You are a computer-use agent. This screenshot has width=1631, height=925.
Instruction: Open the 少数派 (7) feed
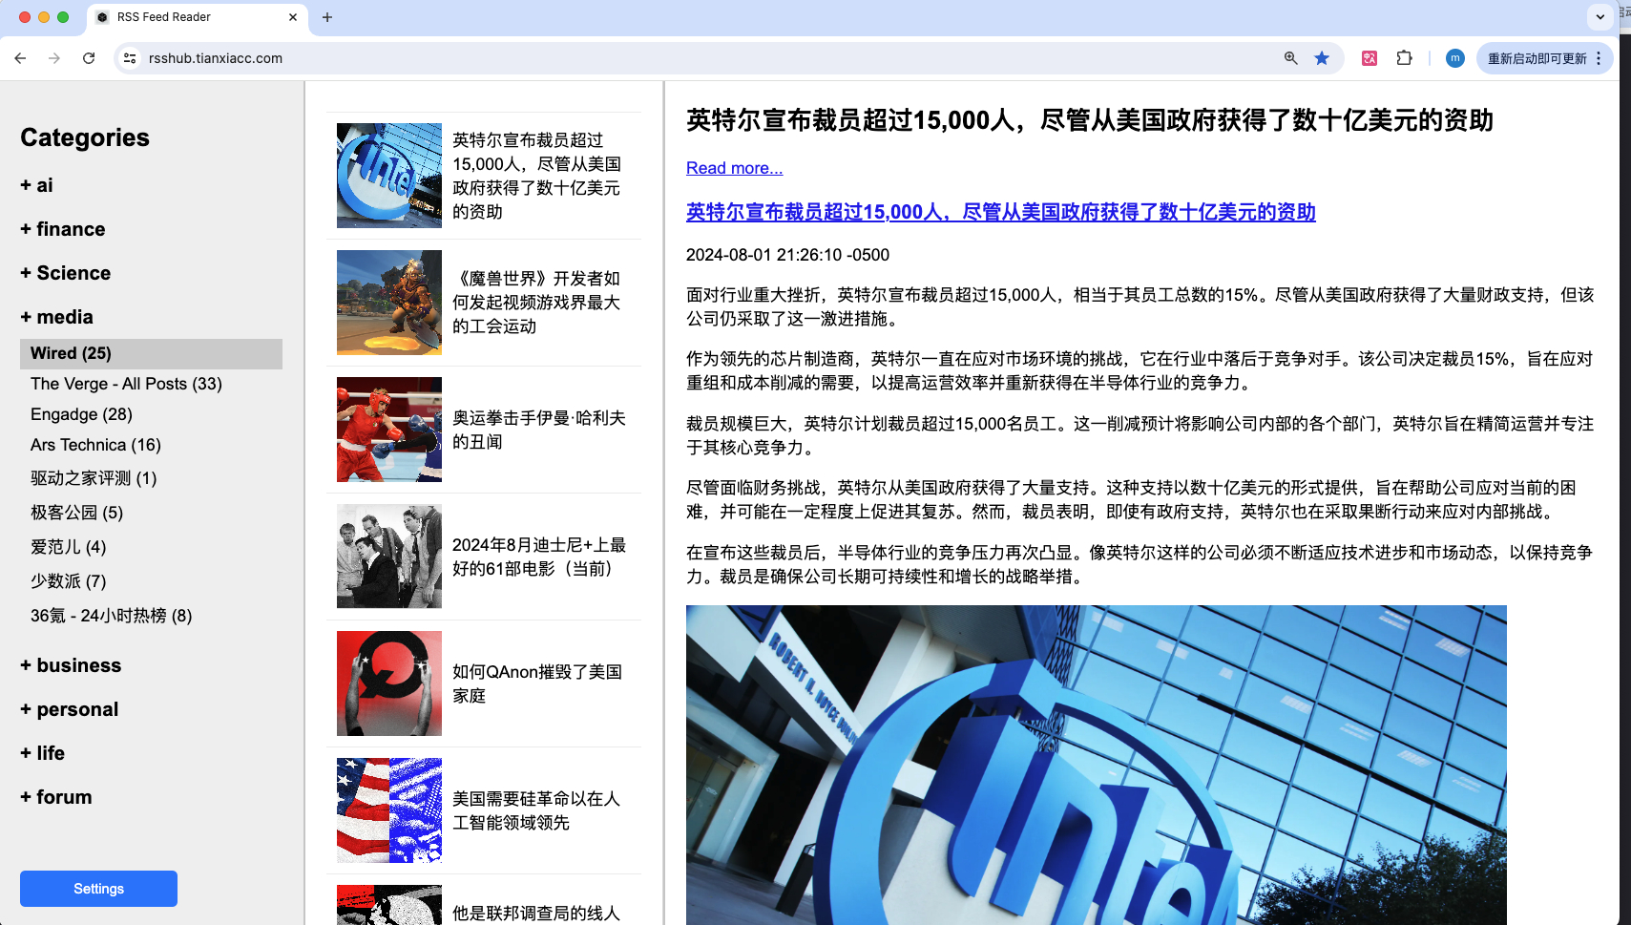69,581
